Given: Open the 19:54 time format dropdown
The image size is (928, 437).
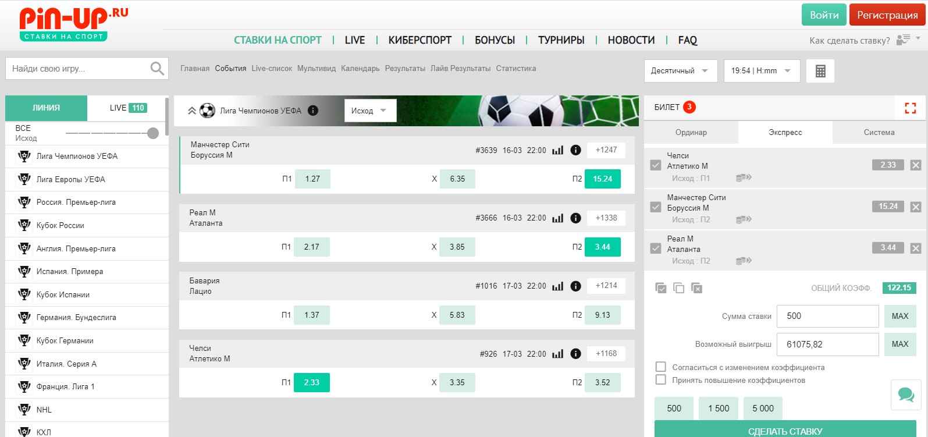Looking at the screenshot, I should [x=762, y=71].
